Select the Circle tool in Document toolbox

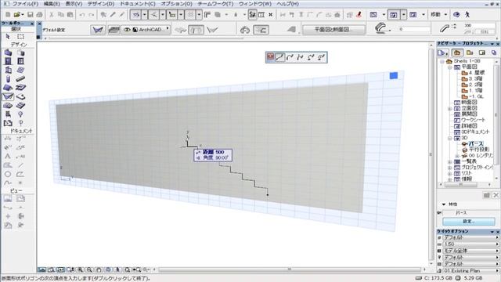8,174
